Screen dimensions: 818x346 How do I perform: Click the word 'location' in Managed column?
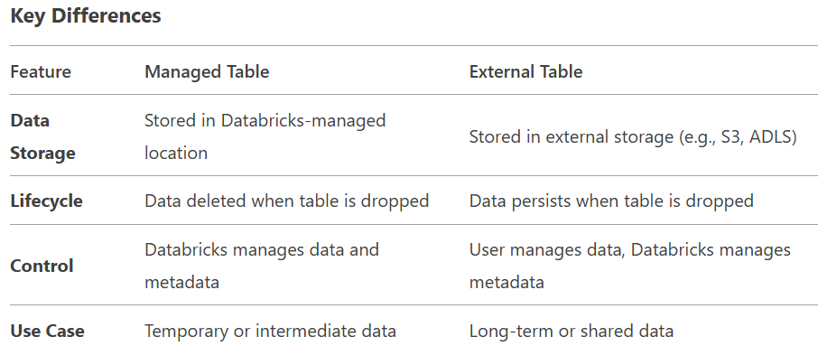176,153
